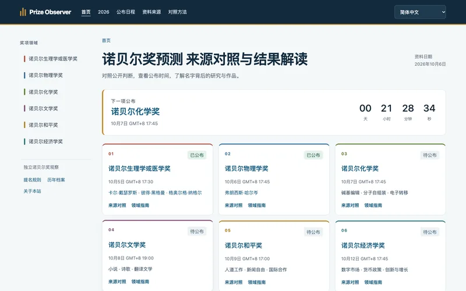Viewport: 466px width, 291px height.
Task: Click the 碱基编辑 · 分子自组装 · 电子转移 text
Action: 375,193
